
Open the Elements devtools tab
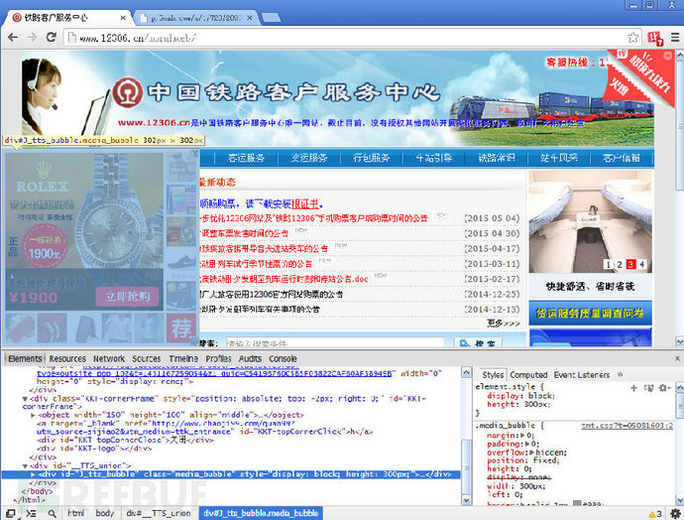[25, 358]
